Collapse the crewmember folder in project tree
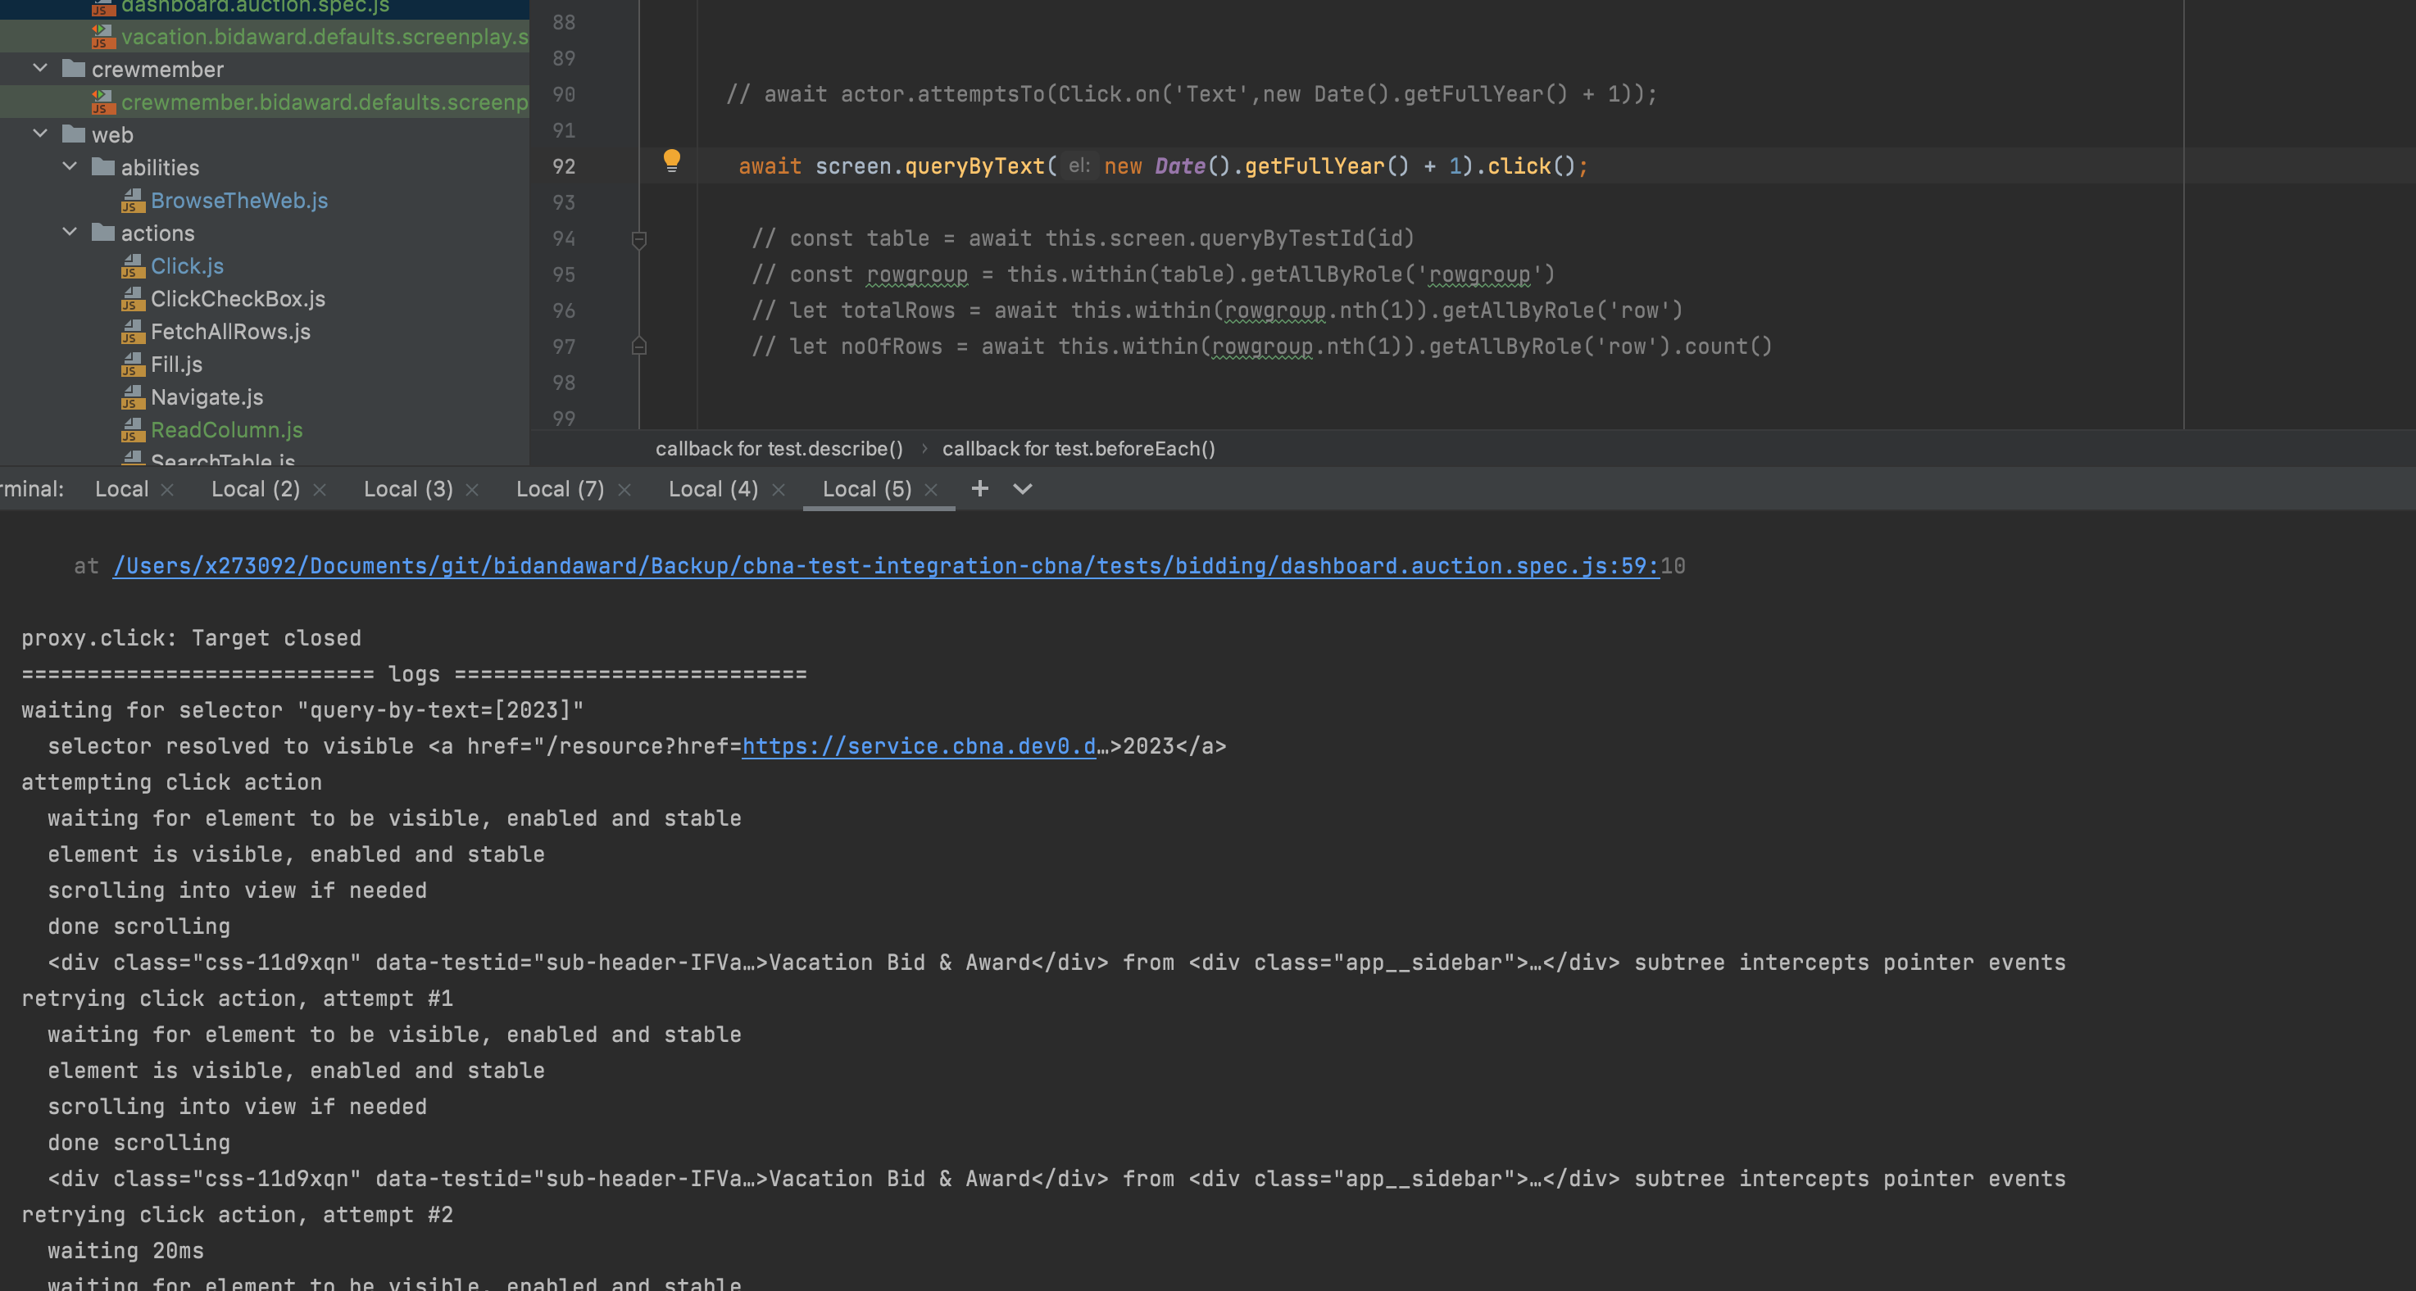2416x1291 pixels. [x=40, y=67]
